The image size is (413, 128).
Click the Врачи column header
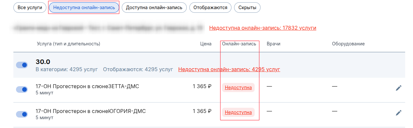click(274, 44)
